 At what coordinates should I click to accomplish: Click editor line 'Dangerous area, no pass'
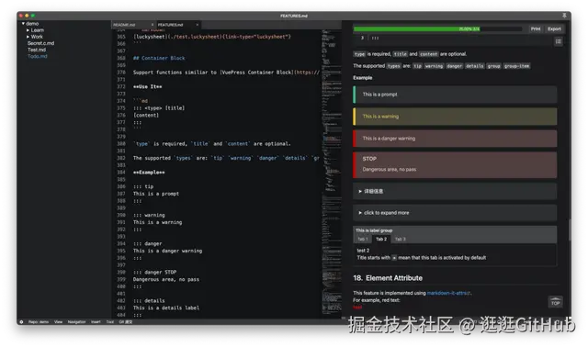coord(166,279)
